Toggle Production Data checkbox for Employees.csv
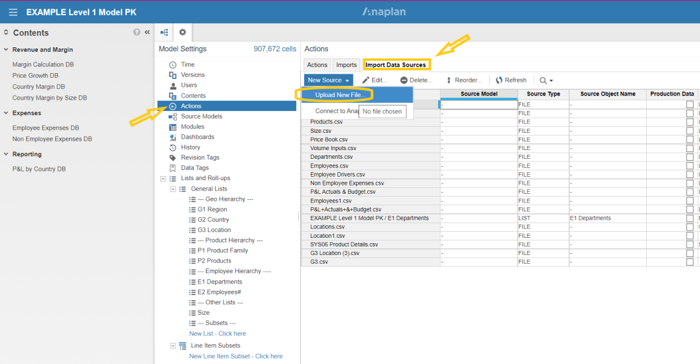The image size is (700, 364). click(690, 166)
